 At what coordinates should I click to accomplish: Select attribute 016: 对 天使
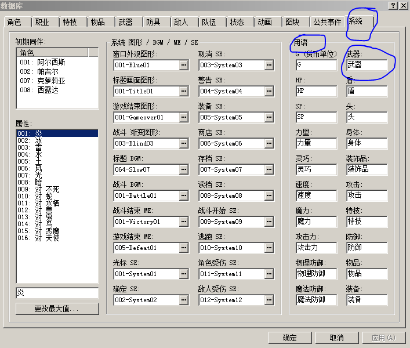57,238
